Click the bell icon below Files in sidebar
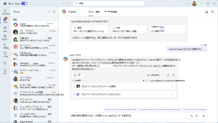218x123 pixels. [5, 63]
